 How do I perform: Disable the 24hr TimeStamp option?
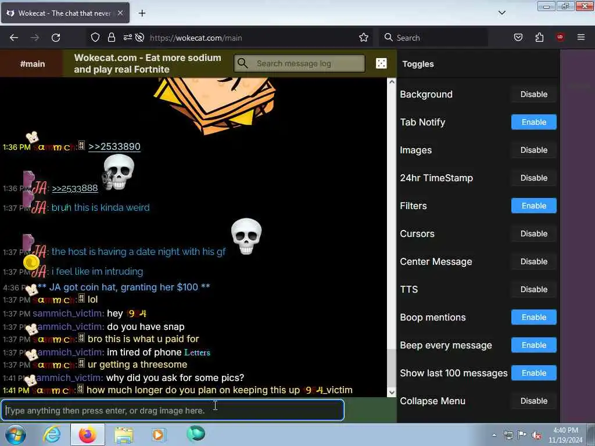coord(533,178)
